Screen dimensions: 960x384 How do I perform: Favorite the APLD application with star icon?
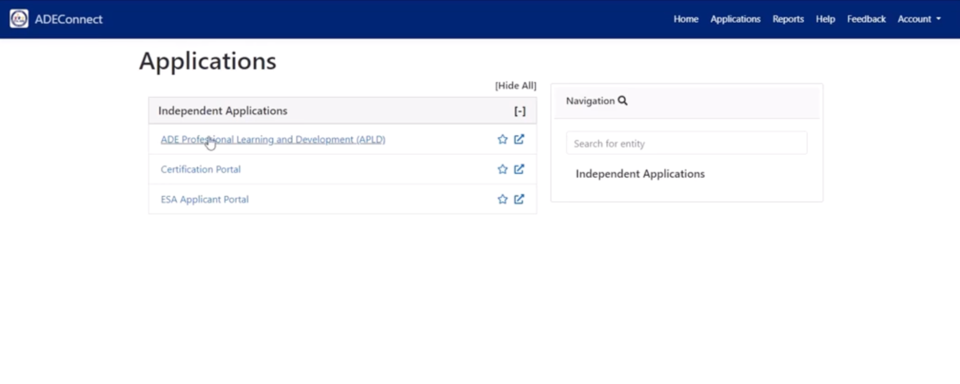click(x=502, y=139)
